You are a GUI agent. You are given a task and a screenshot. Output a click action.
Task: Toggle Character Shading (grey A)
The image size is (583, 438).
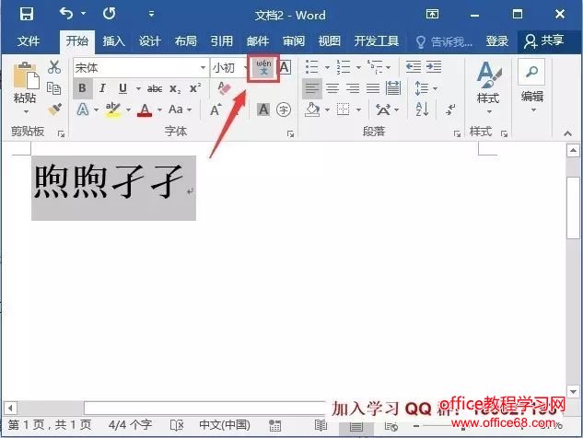click(263, 109)
